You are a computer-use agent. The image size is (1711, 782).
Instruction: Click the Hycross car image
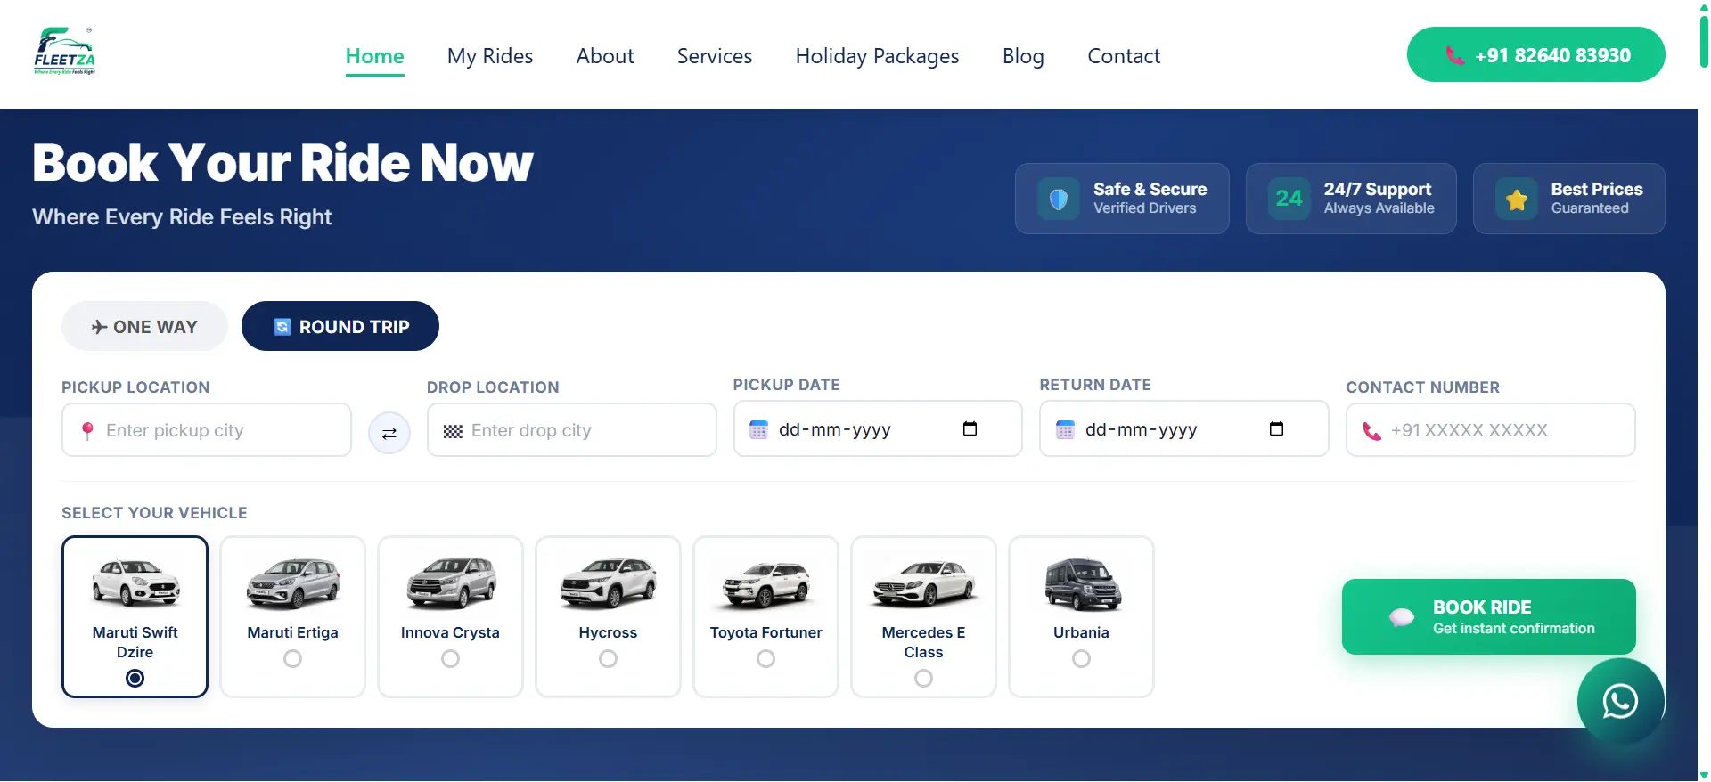click(x=609, y=583)
